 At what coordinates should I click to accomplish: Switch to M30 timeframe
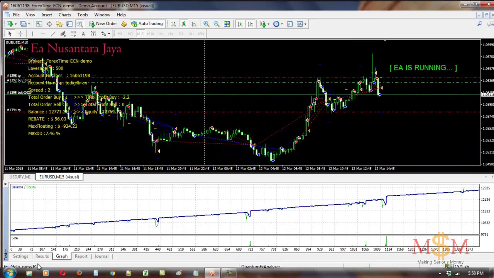click(x=150, y=34)
